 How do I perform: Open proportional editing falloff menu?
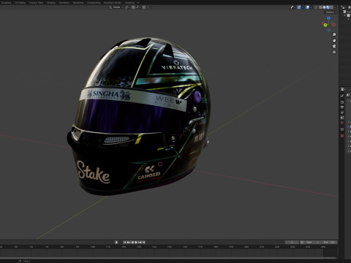point(148,7)
